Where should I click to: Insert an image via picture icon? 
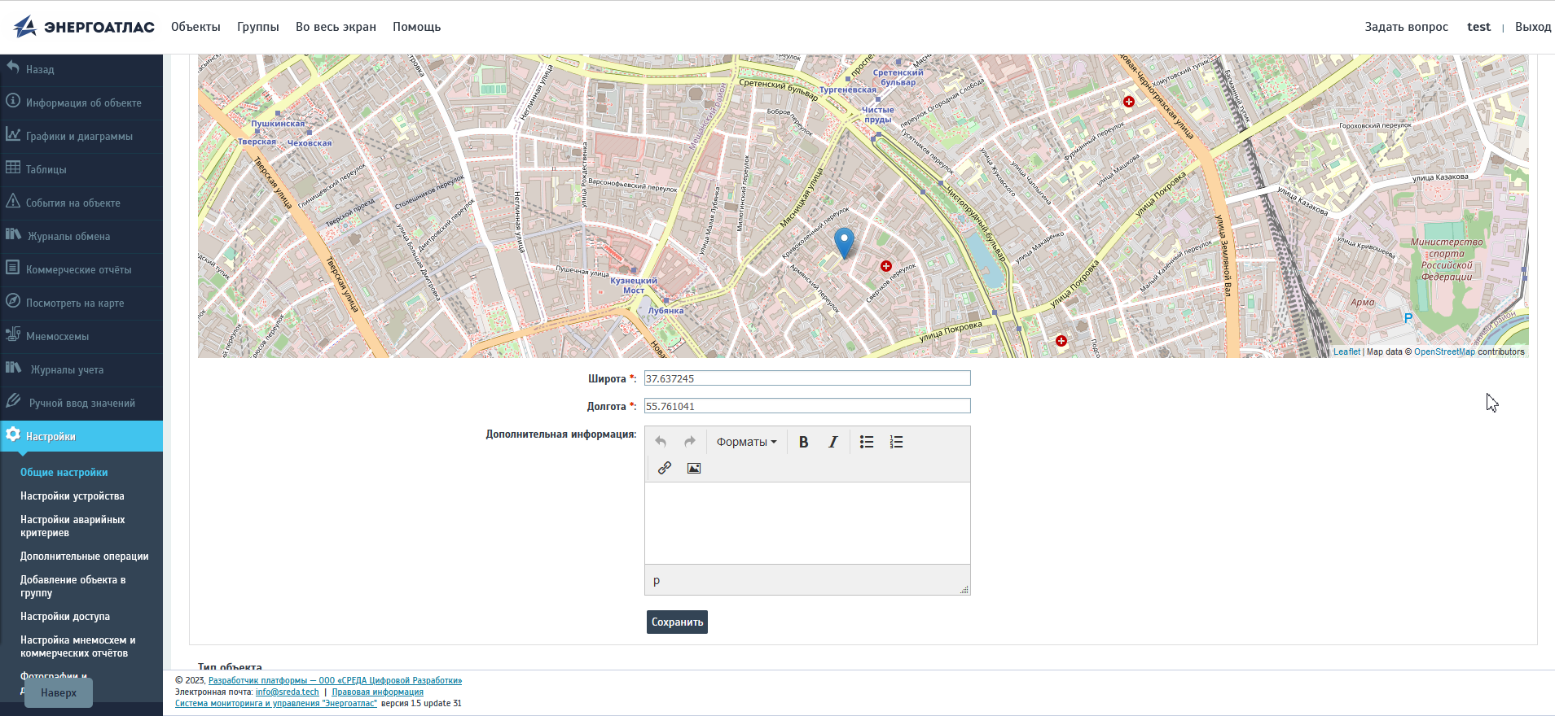pyautogui.click(x=694, y=468)
